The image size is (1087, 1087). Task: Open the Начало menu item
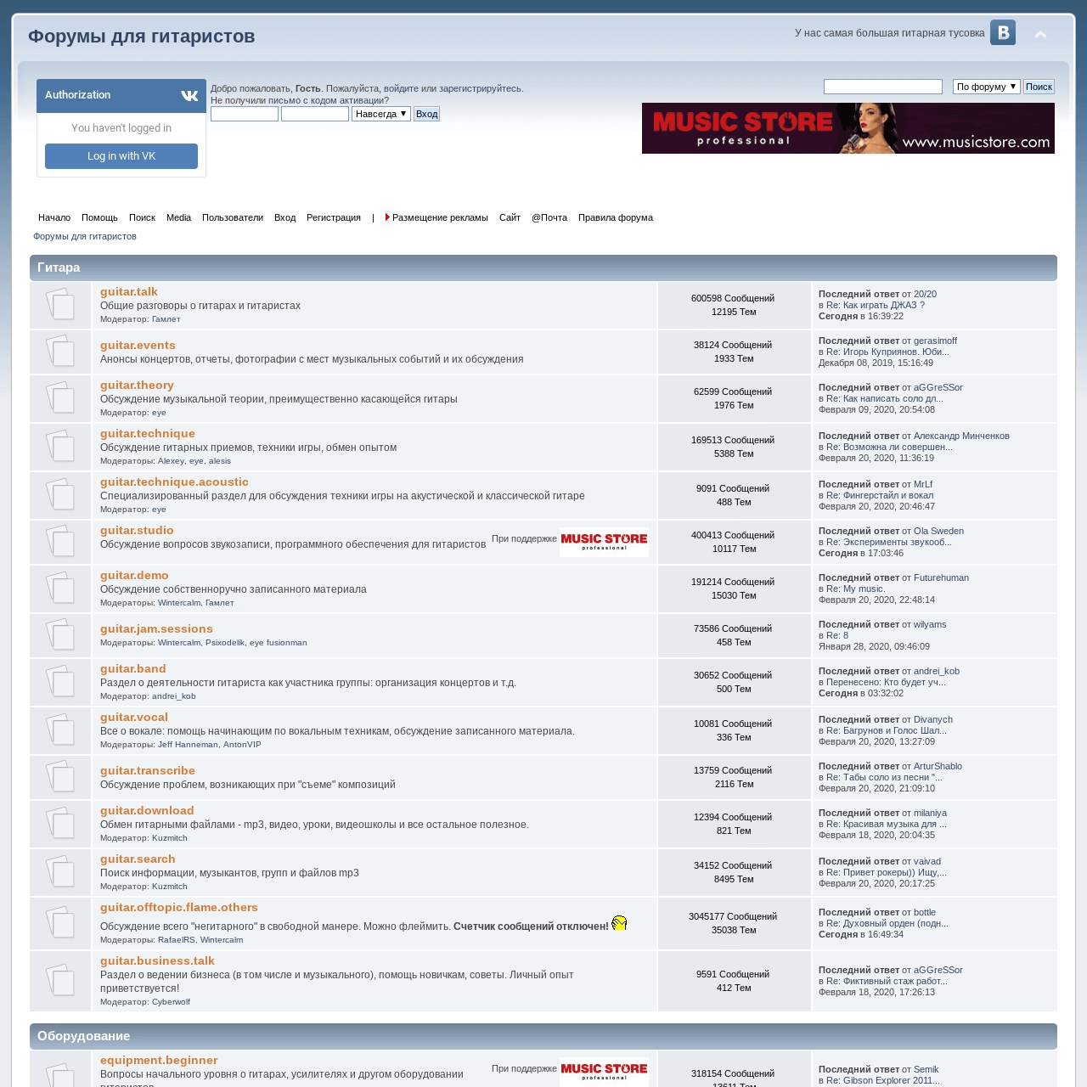[x=54, y=217]
